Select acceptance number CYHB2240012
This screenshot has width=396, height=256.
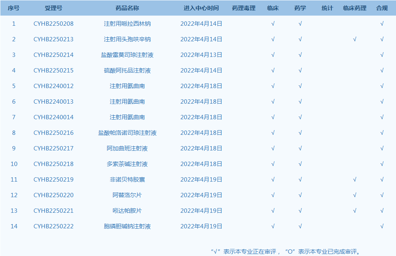[53, 86]
